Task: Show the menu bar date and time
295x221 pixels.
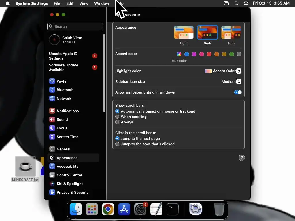Action: [x=271, y=3]
